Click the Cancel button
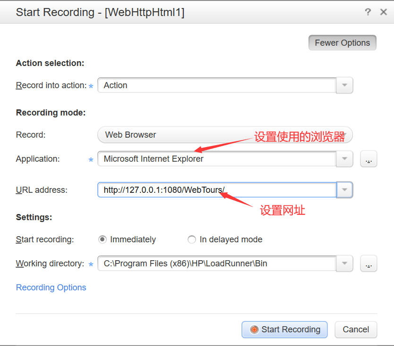Screen dimensions: 394x346 click(356, 330)
